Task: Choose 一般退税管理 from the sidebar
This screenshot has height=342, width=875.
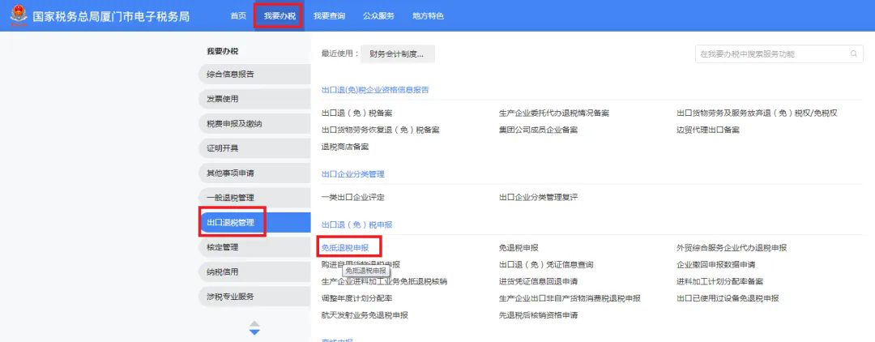Action: coord(254,198)
